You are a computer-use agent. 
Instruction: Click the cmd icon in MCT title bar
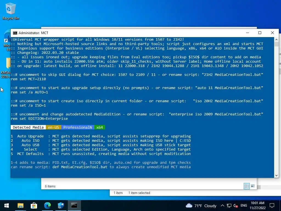(x=15, y=33)
